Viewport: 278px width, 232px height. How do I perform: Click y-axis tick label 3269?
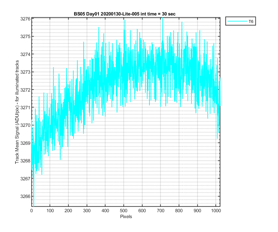(x=25, y=143)
